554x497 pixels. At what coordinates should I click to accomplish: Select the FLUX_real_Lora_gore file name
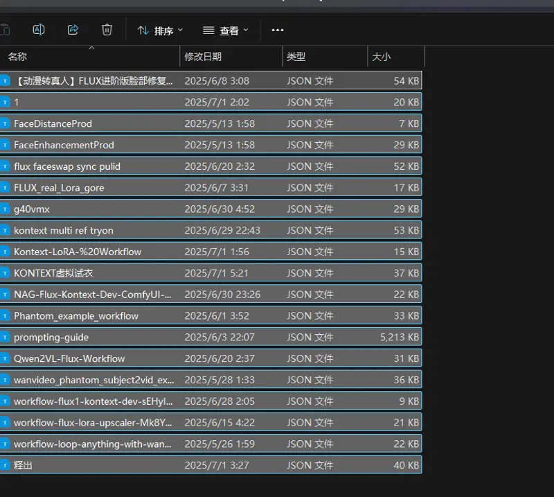click(59, 188)
